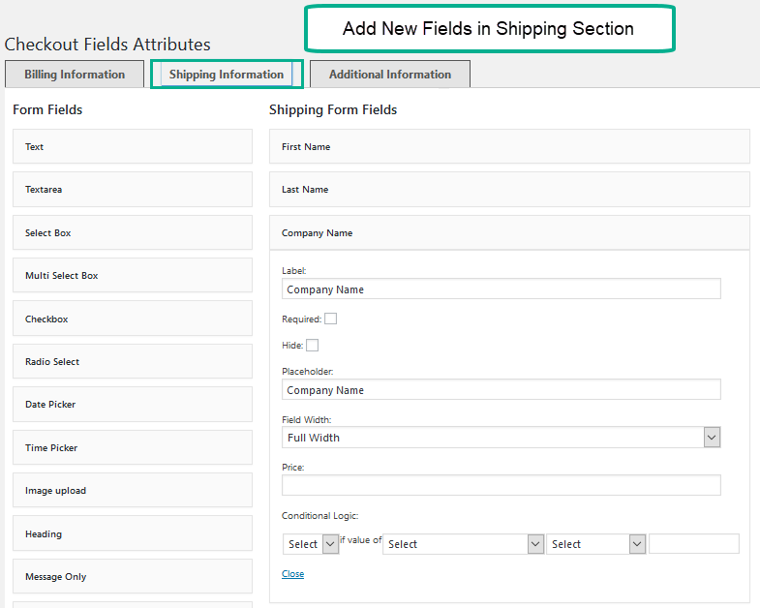Viewport: 760px width, 608px height.
Task: Click the Conditional Logic value text box
Action: point(693,544)
